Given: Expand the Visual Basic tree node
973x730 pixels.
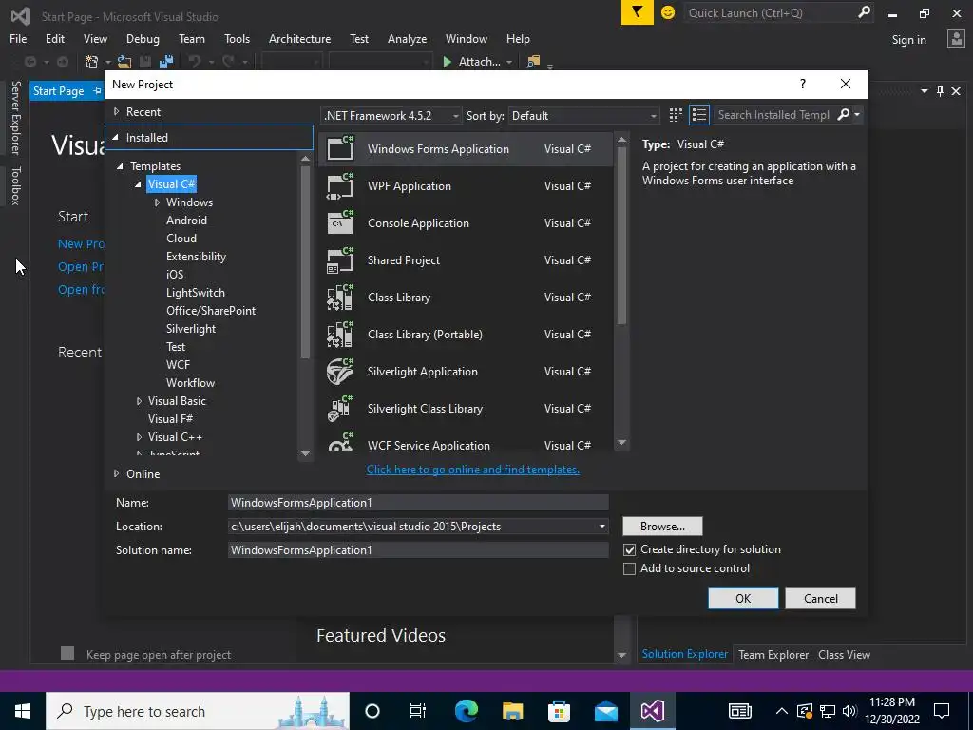Looking at the screenshot, I should [139, 401].
